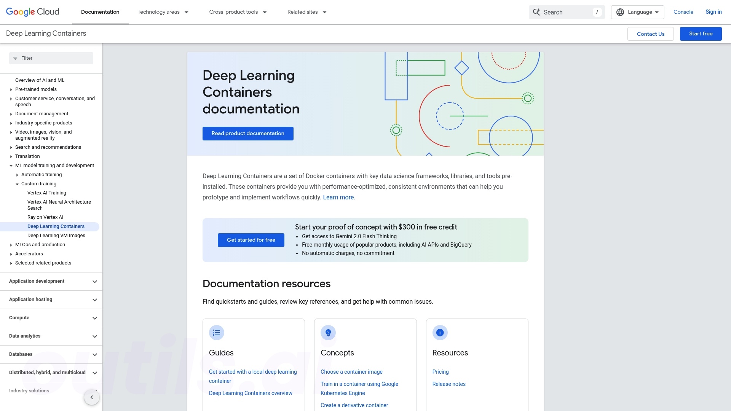Click the globe Language icon
The height and width of the screenshot is (411, 731).
(x=620, y=12)
